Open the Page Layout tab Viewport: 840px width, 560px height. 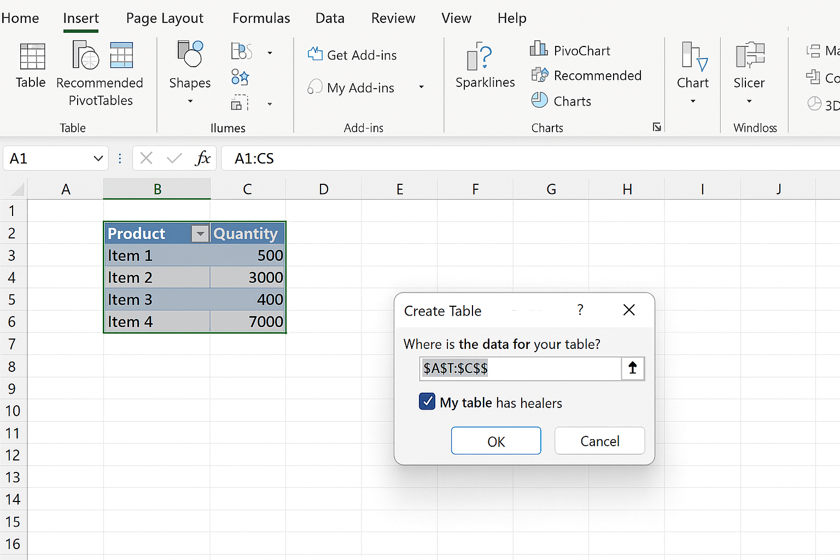[165, 18]
